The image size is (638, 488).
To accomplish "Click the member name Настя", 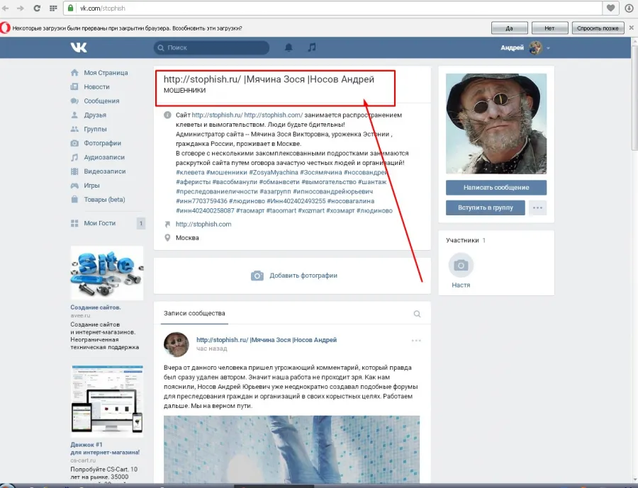I will pyautogui.click(x=461, y=285).
